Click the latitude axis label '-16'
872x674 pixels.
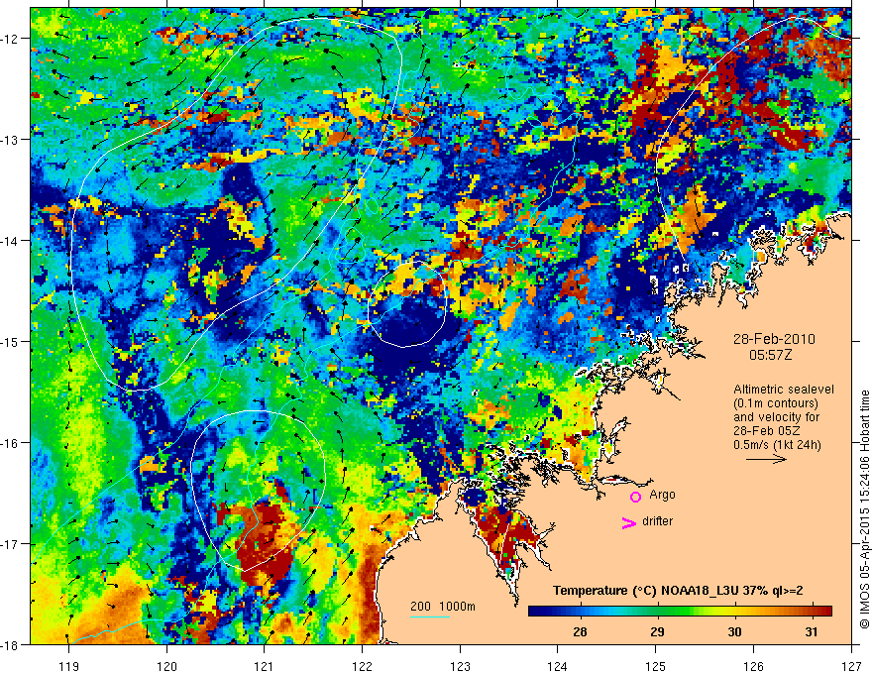(x=10, y=443)
